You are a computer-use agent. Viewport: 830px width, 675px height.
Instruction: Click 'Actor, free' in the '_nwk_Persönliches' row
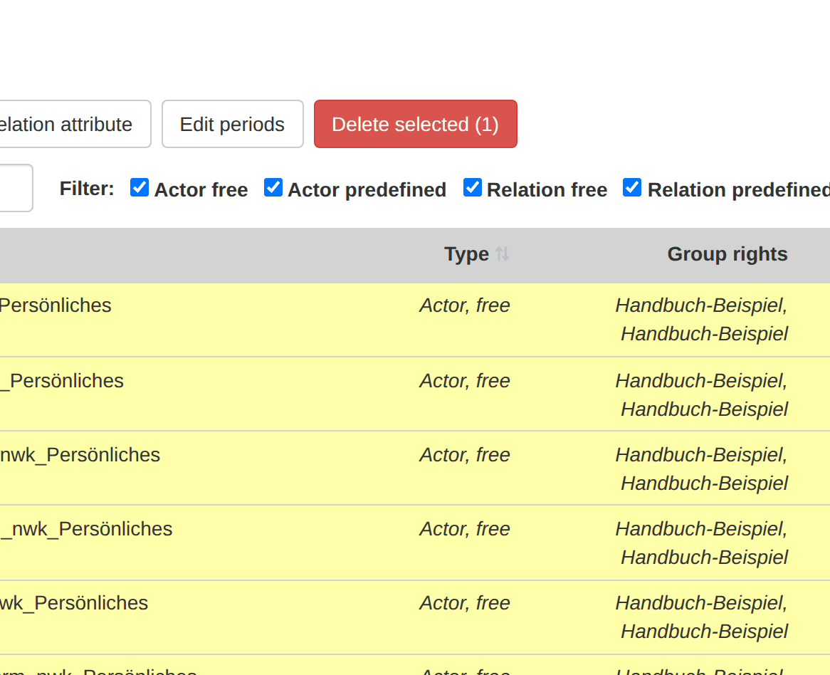coord(465,529)
